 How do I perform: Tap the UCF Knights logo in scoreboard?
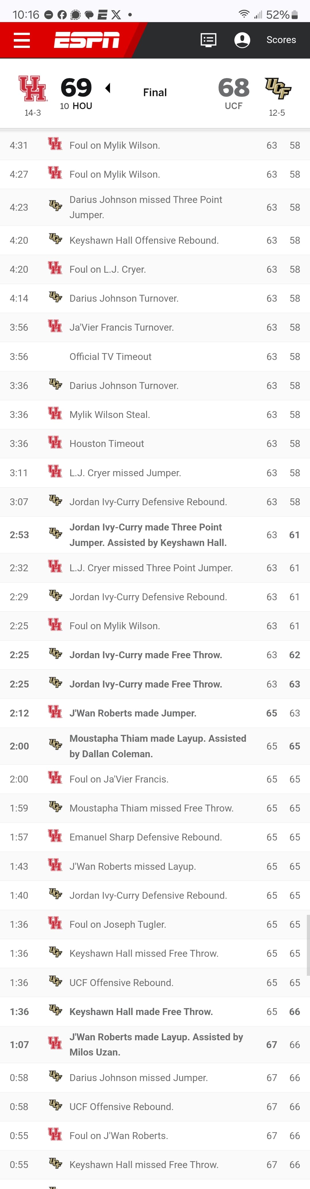[x=278, y=88]
